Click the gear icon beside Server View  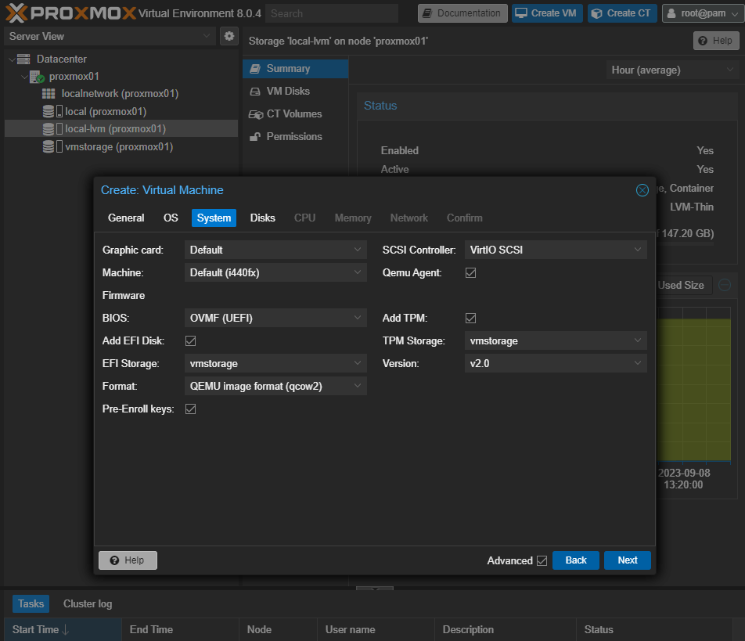click(x=229, y=36)
